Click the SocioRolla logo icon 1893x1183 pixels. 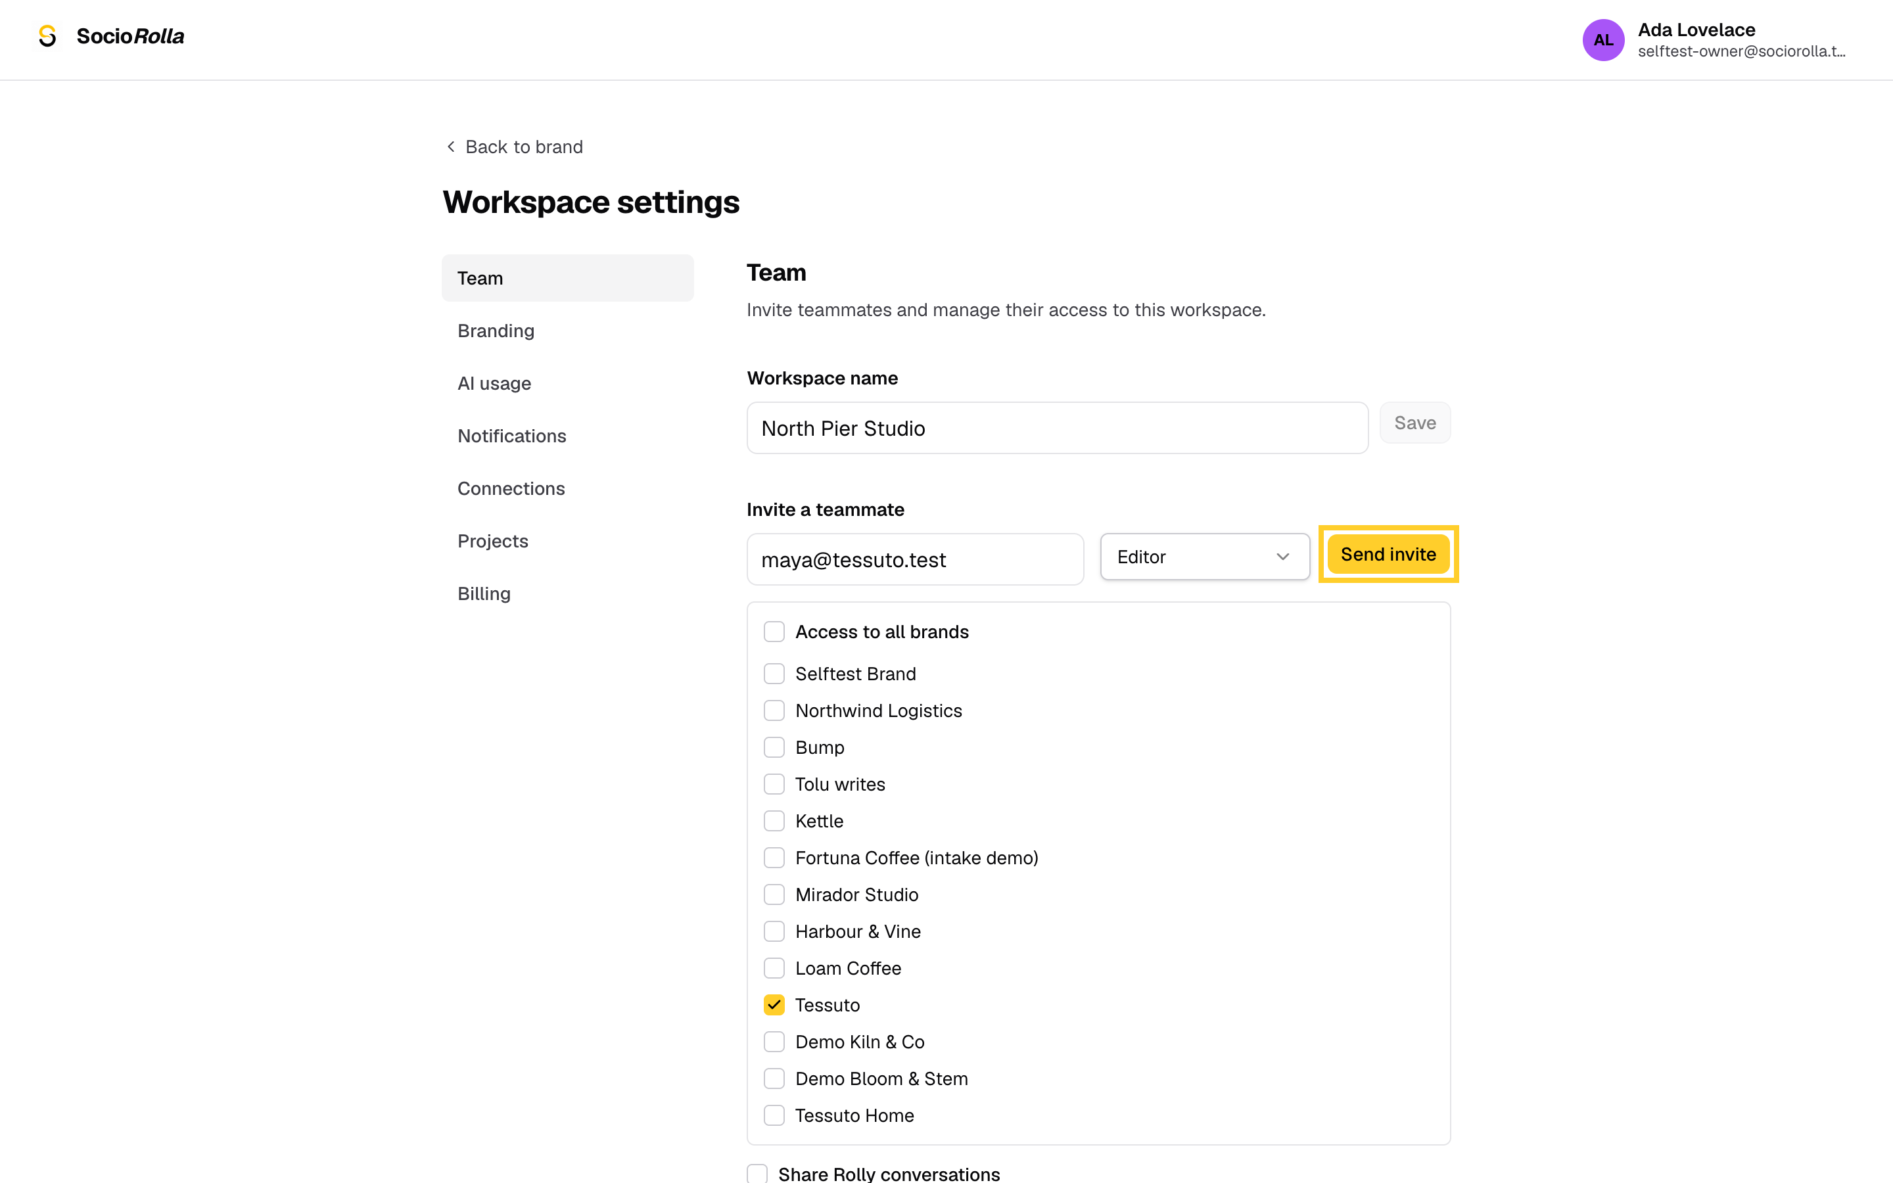pyautogui.click(x=48, y=36)
